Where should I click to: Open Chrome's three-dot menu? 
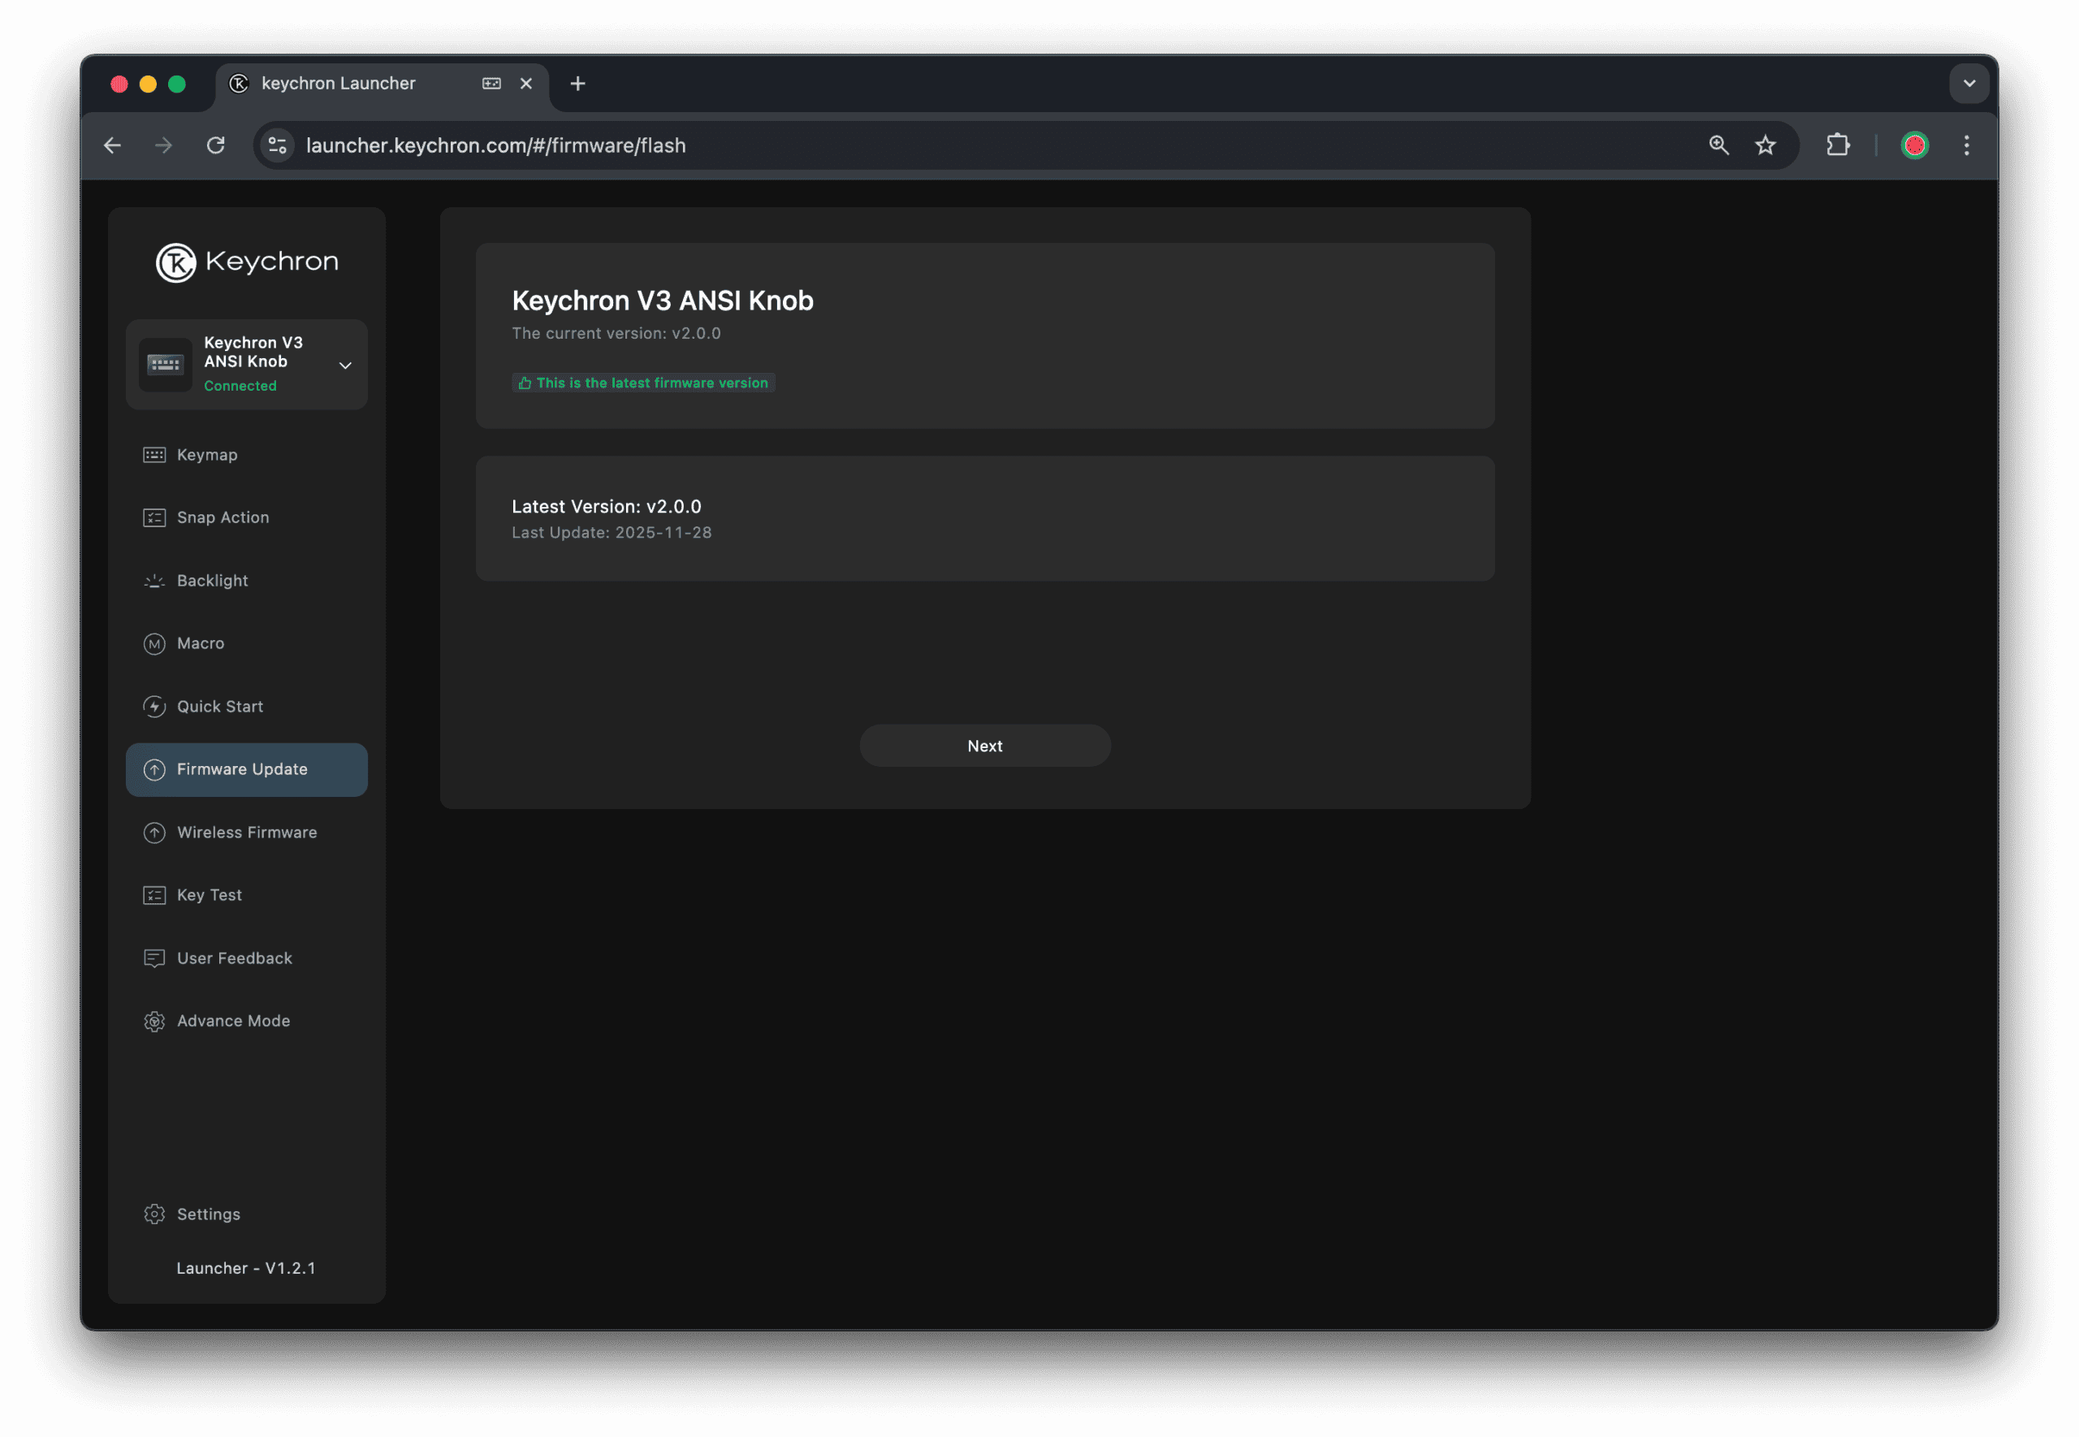pyautogui.click(x=1966, y=145)
